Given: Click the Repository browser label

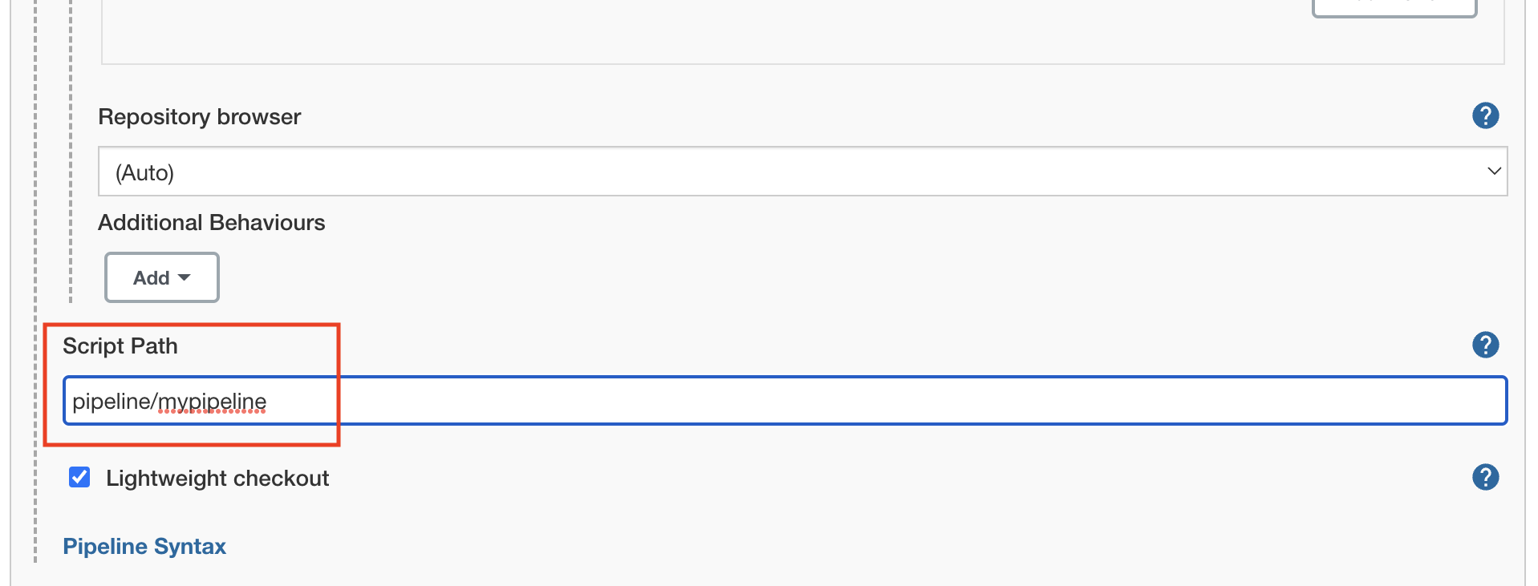Looking at the screenshot, I should (x=199, y=117).
